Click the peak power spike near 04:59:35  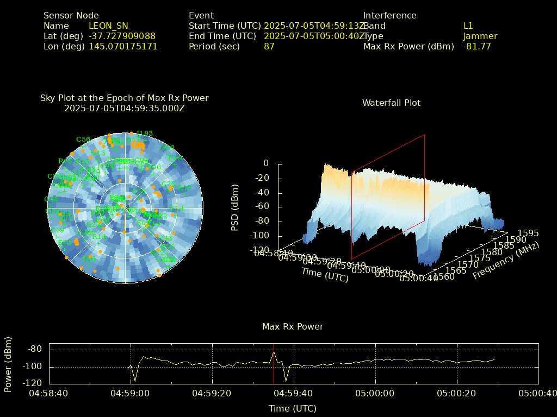tap(274, 353)
